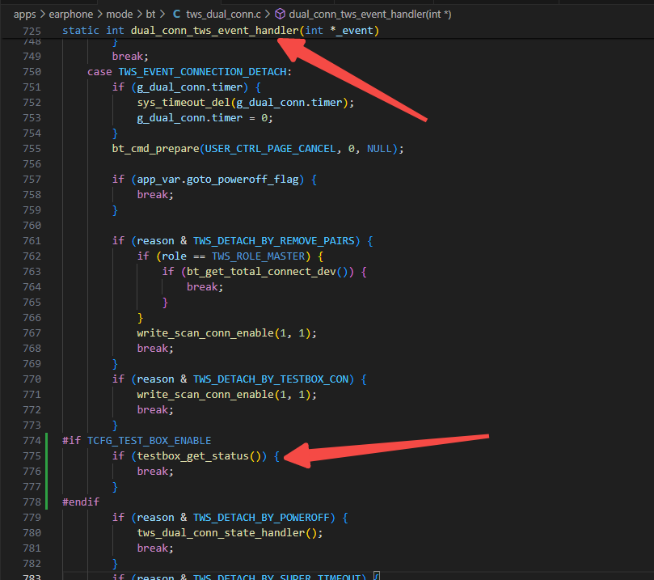Click the break statement on line 764
The image size is (654, 580).
tap(205, 287)
